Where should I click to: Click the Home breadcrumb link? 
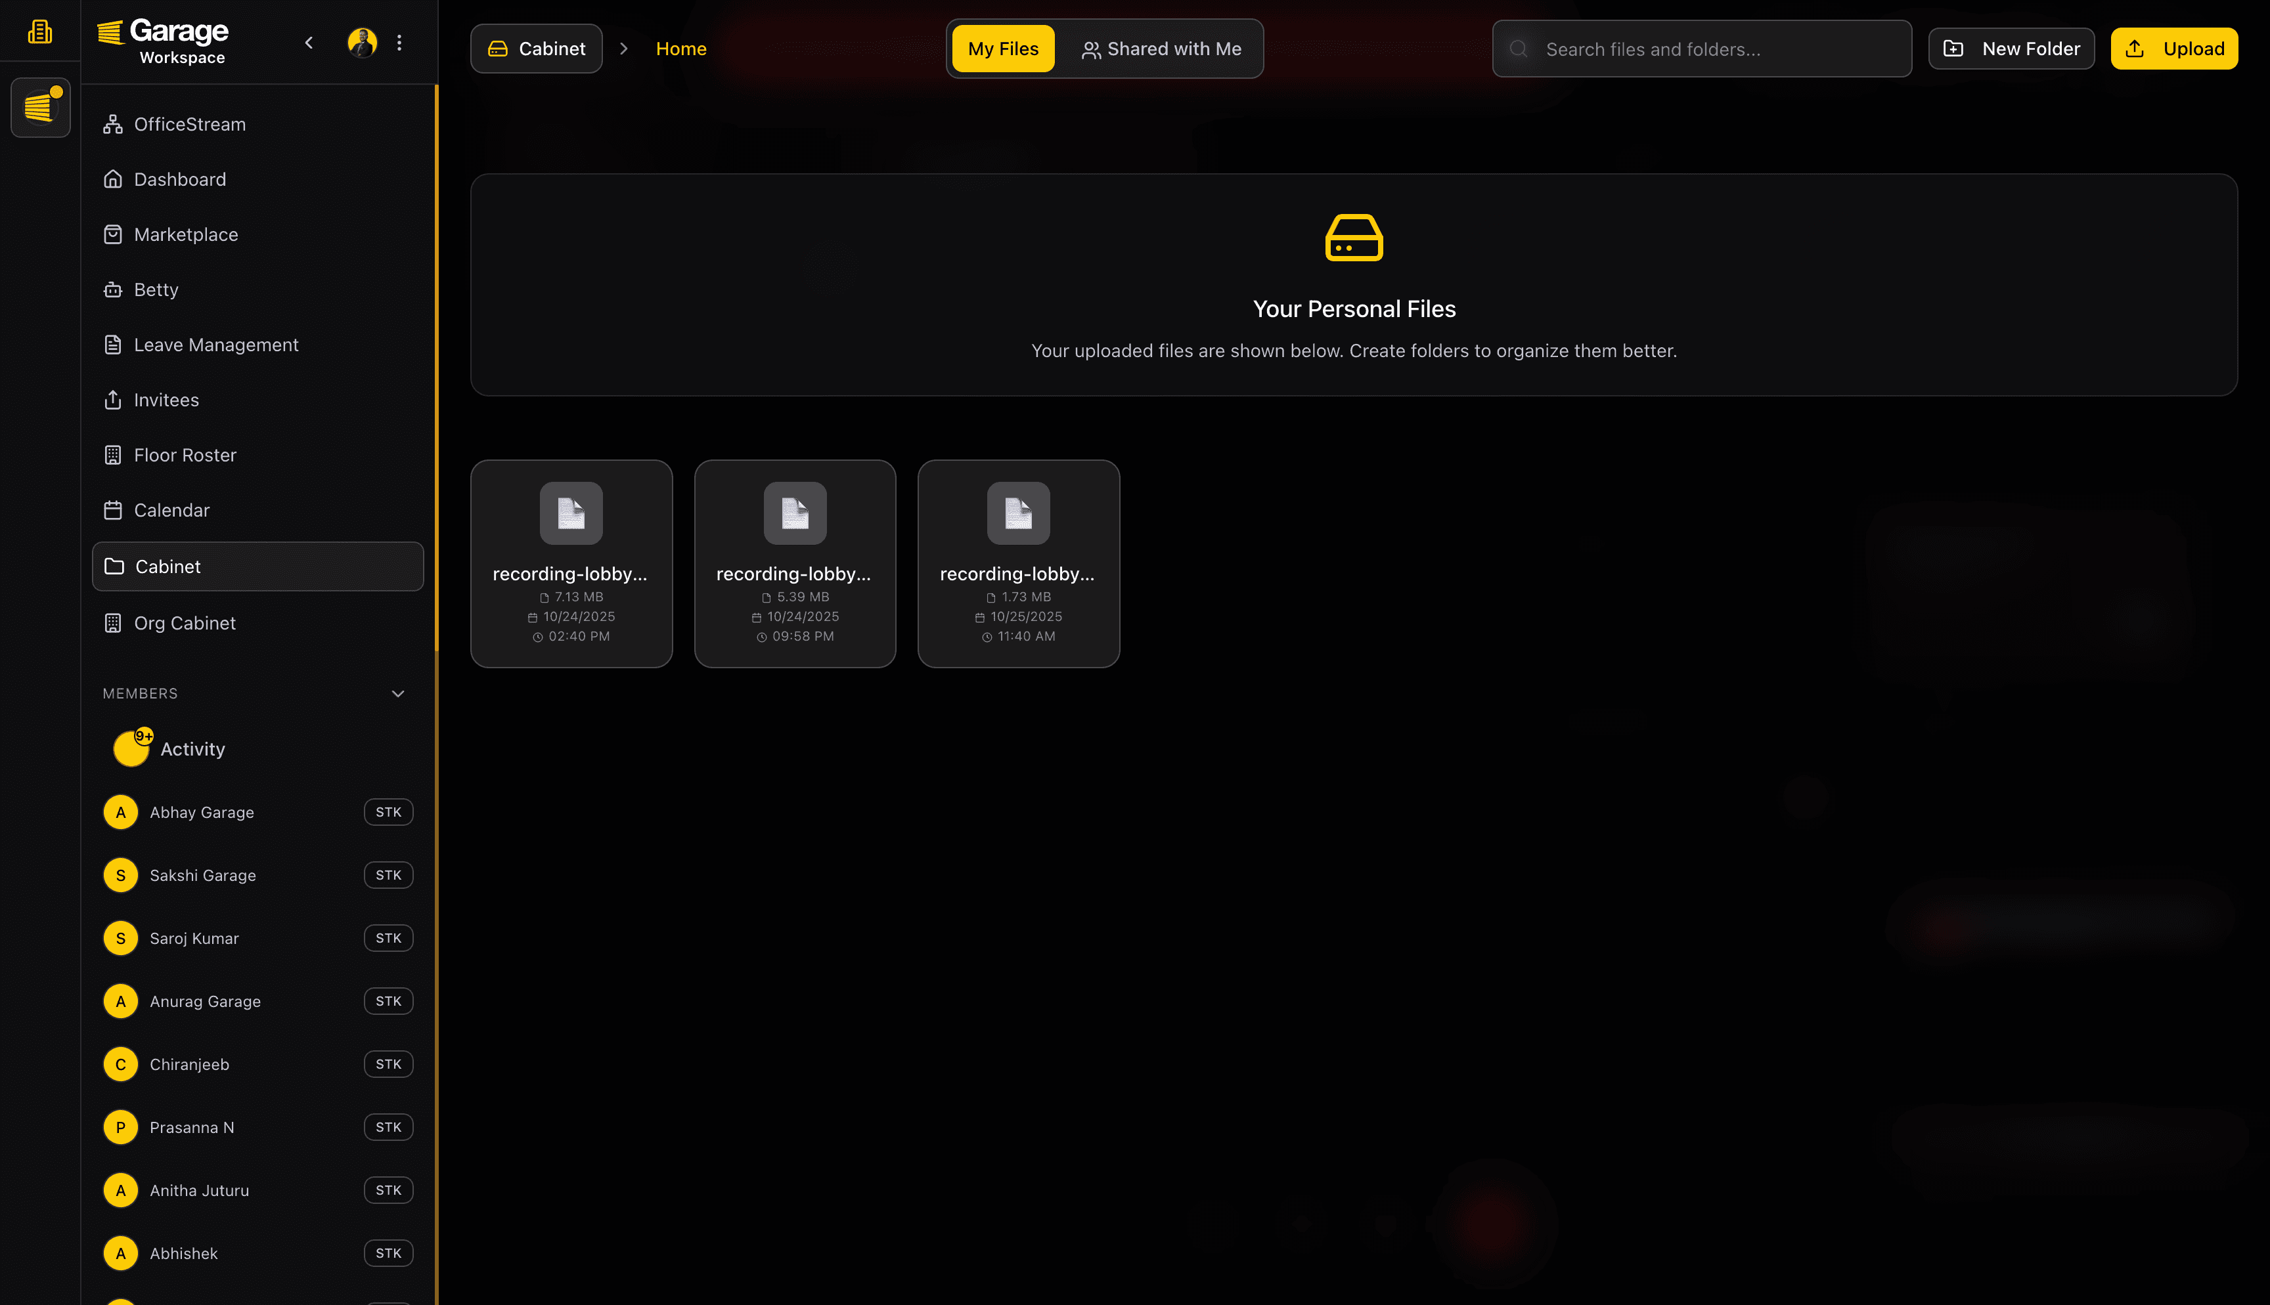click(x=680, y=49)
